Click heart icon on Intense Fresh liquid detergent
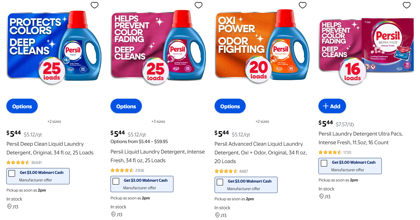The height and width of the screenshot is (220, 420). click(x=198, y=5)
